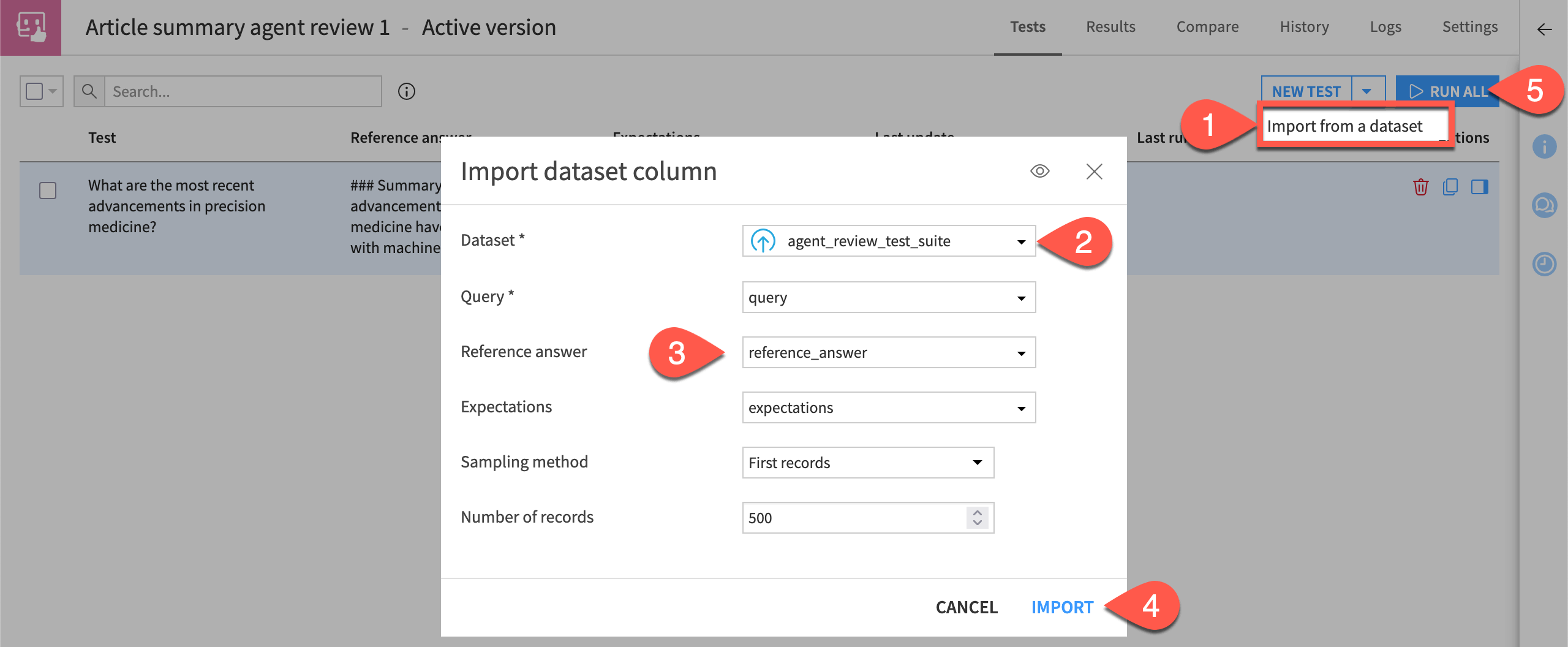The image size is (1568, 647).
Task: Duplicate the selected test
Action: (1450, 187)
